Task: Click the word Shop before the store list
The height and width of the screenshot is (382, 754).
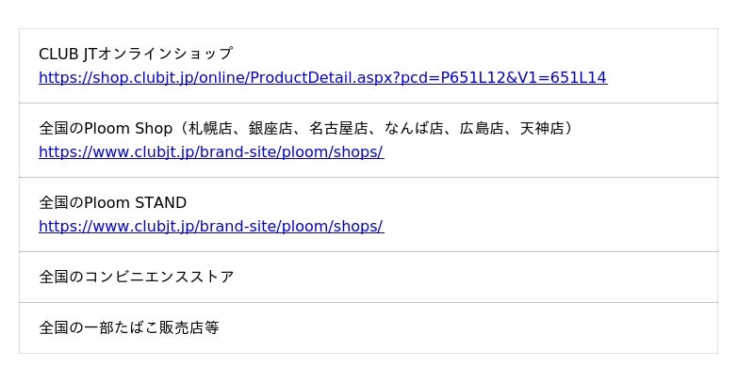Action: 154,128
